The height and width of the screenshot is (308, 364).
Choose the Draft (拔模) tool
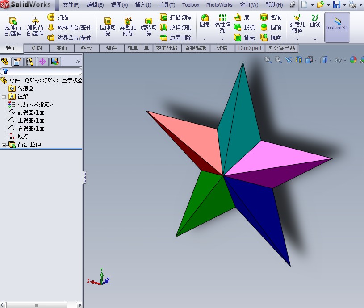244,27
